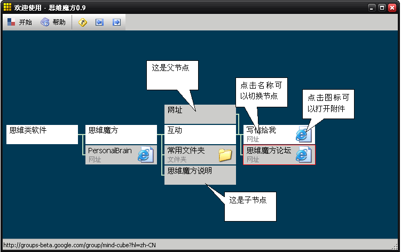Click the 这是父节点 callout note

coord(172,75)
